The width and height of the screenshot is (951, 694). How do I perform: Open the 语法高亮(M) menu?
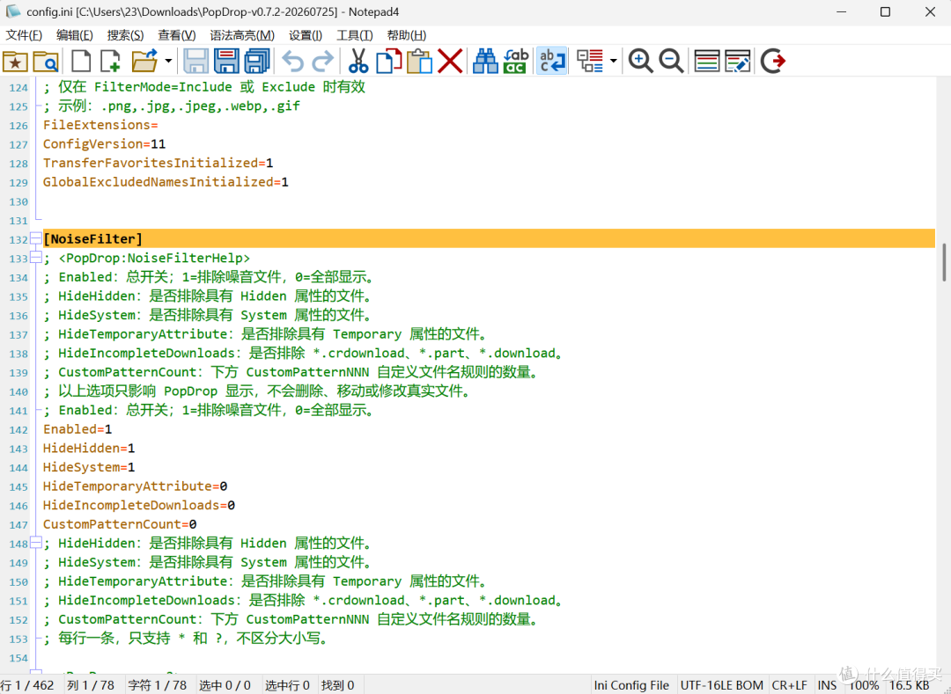(242, 35)
